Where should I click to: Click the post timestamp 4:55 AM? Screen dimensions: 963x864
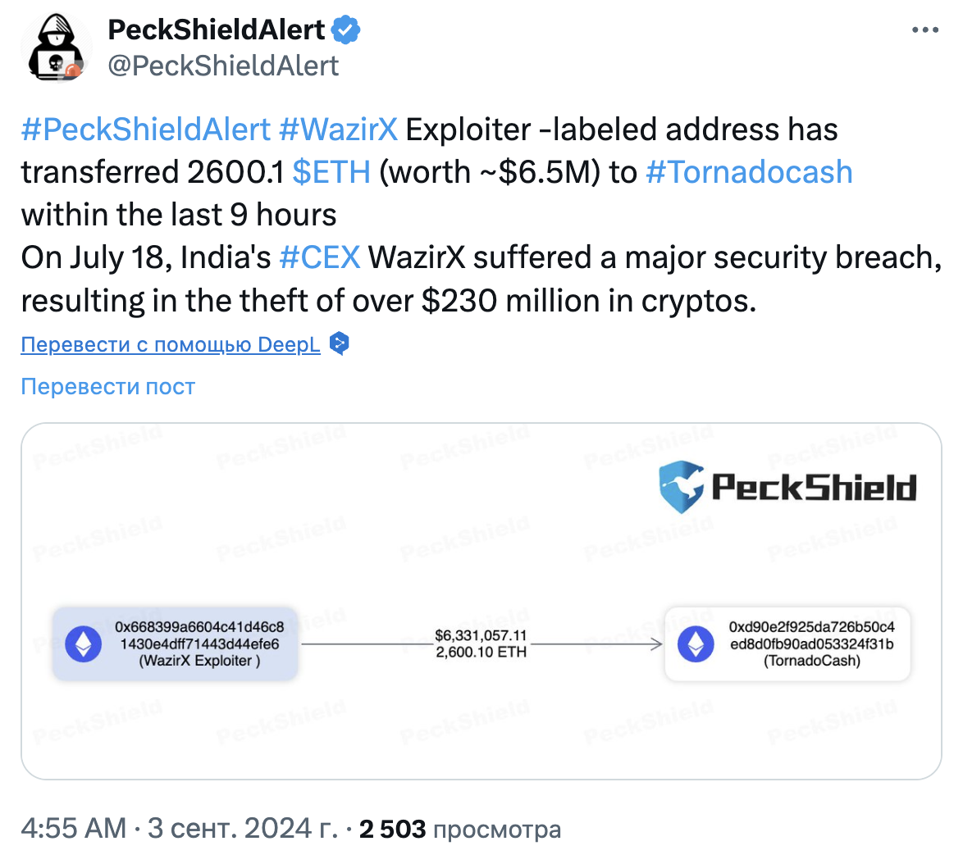tap(74, 829)
